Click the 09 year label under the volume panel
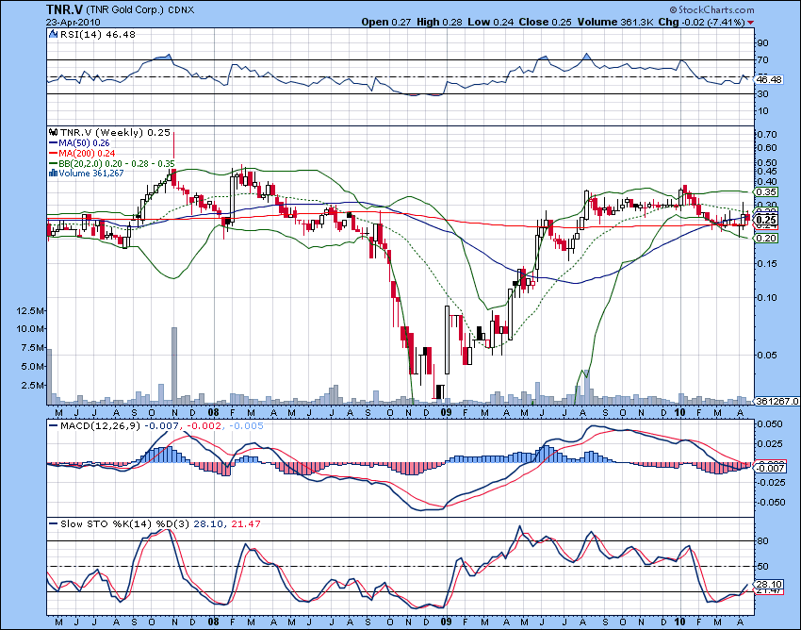The width and height of the screenshot is (801, 630). [x=446, y=412]
